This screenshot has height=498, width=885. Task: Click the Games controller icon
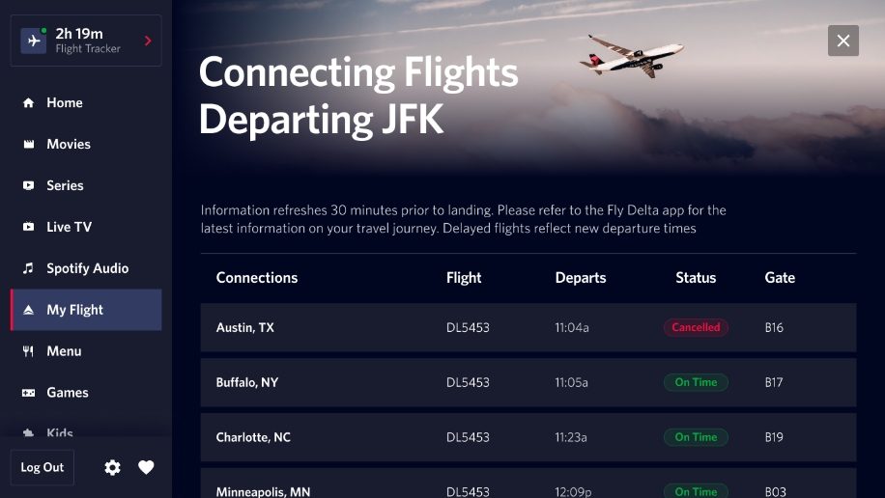coord(28,394)
